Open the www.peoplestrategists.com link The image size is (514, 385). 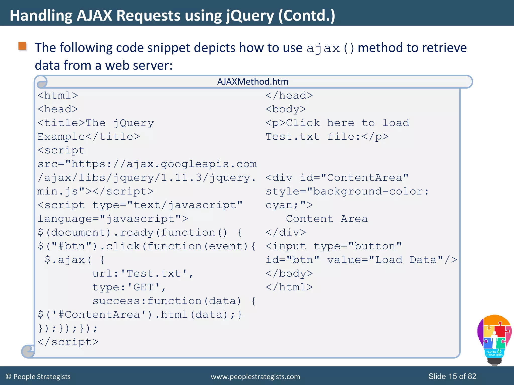pyautogui.click(x=255, y=376)
